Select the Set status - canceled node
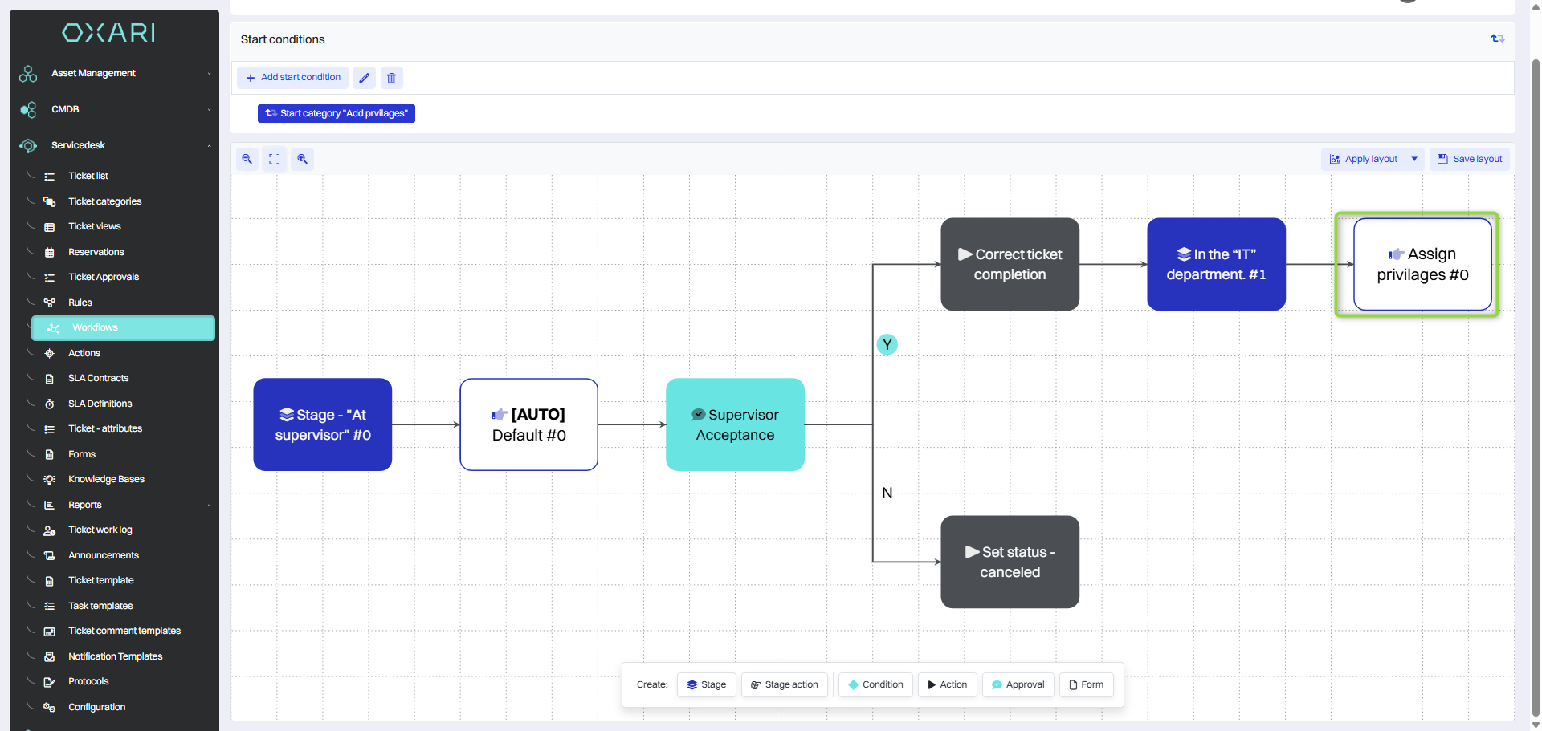 (1010, 562)
